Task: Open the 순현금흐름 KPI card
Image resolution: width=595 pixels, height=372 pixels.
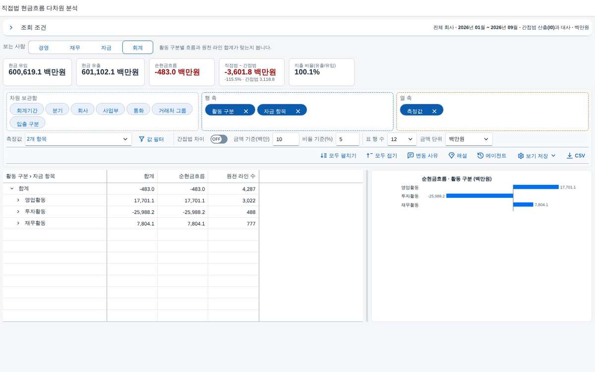Action: point(181,72)
